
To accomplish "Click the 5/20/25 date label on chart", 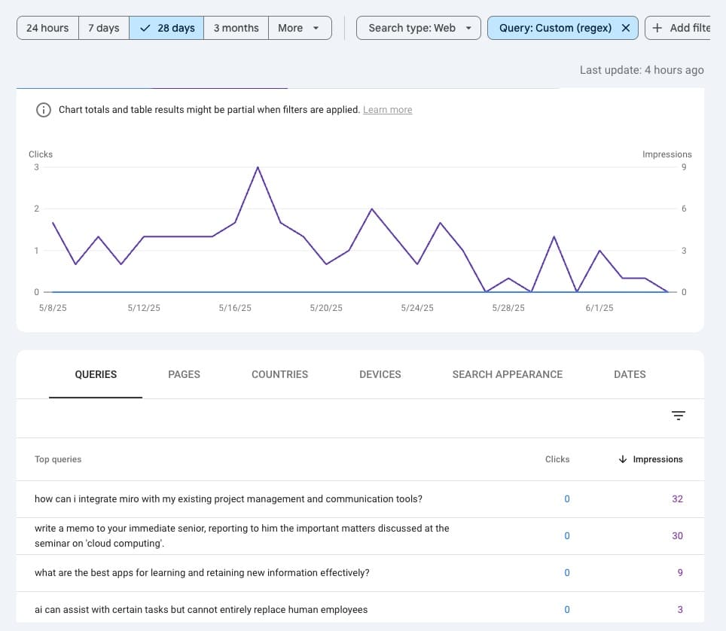I will 326,308.
